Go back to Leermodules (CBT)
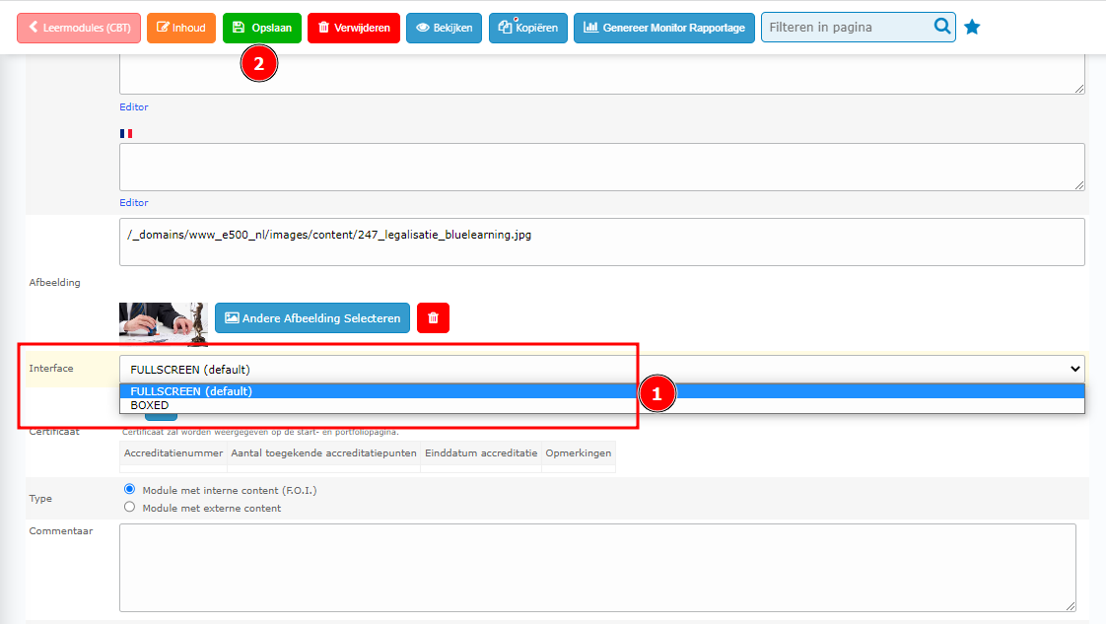The height and width of the screenshot is (624, 1106). tap(79, 28)
